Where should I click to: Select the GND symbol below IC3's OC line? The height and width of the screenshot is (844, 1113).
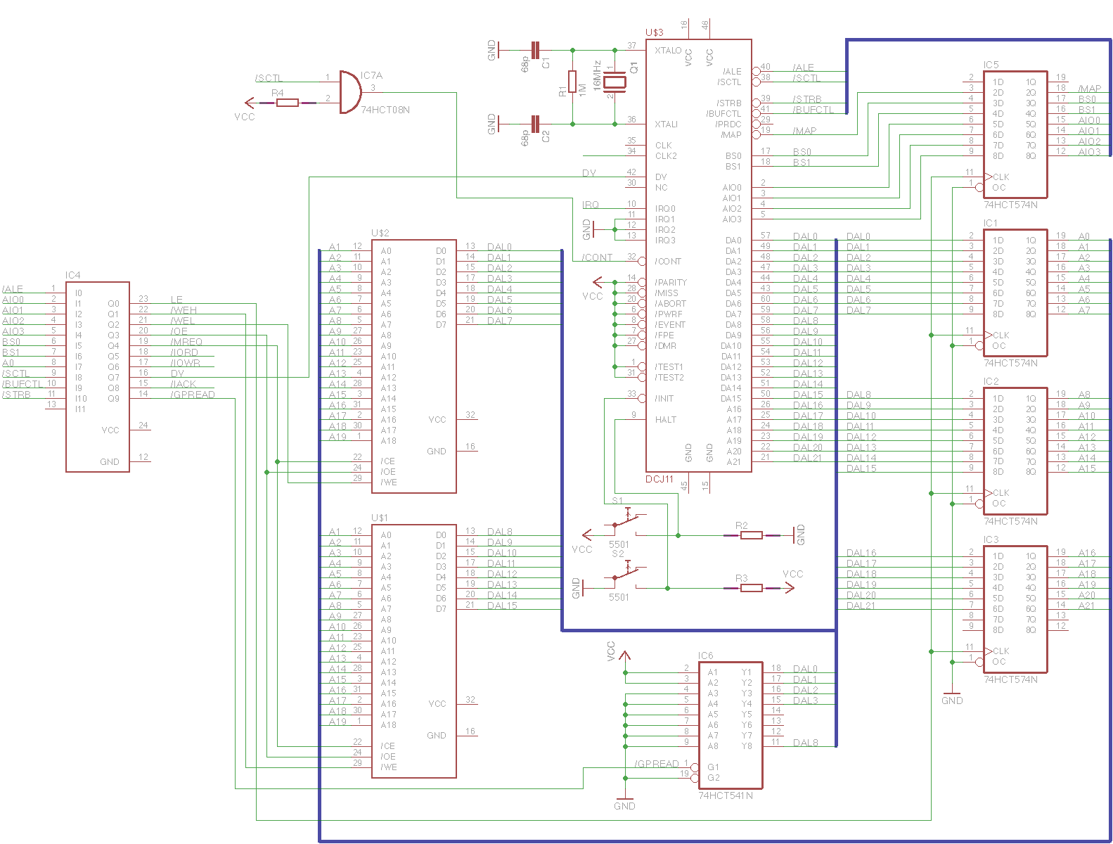(x=952, y=696)
